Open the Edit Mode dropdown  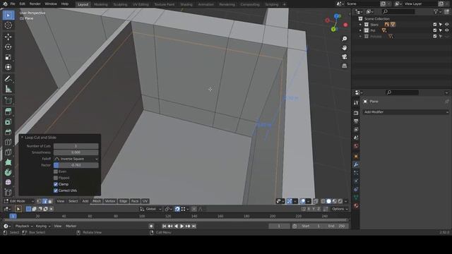(19, 201)
